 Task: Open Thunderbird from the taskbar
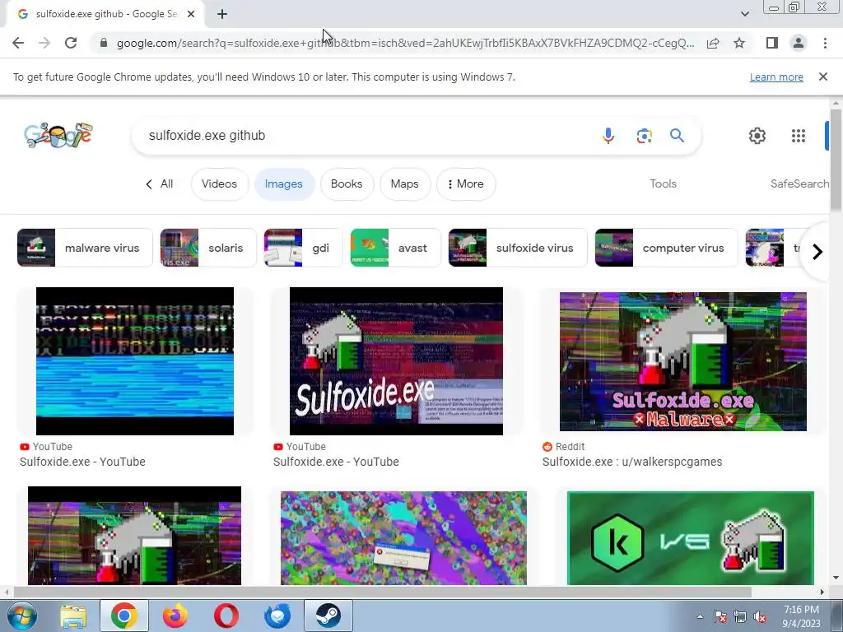277,616
